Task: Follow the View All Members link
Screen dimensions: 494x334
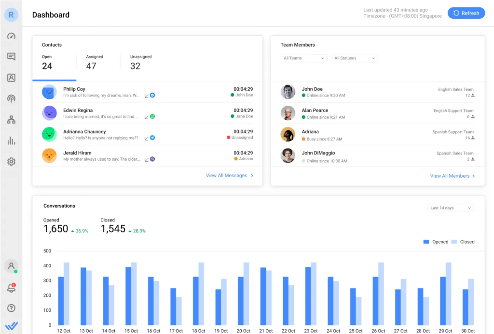Action: (453, 176)
